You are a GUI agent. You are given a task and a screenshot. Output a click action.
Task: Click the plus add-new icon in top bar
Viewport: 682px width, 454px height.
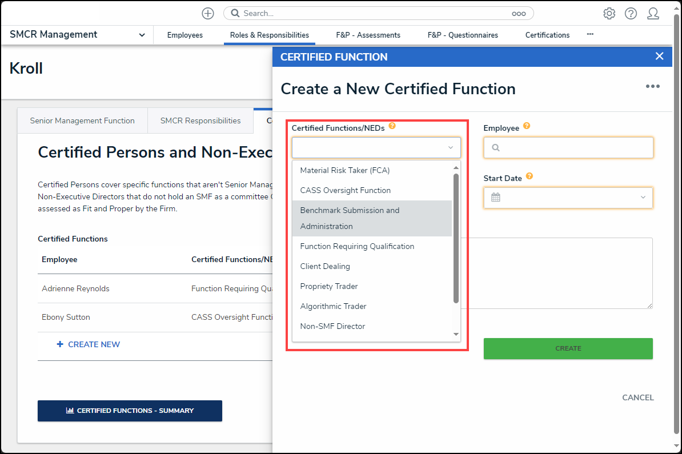(x=208, y=13)
